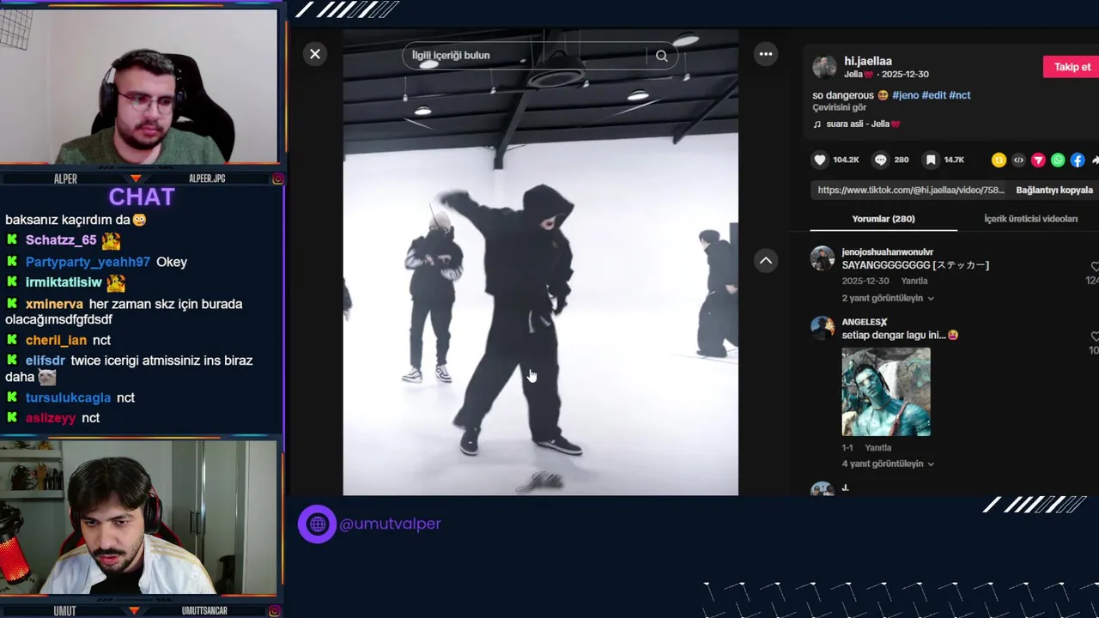Click chat username cherii_ian
Screen dimensions: 1099x618
[56, 340]
